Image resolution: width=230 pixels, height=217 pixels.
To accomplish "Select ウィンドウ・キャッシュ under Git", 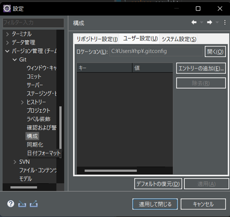I will click(42, 68).
